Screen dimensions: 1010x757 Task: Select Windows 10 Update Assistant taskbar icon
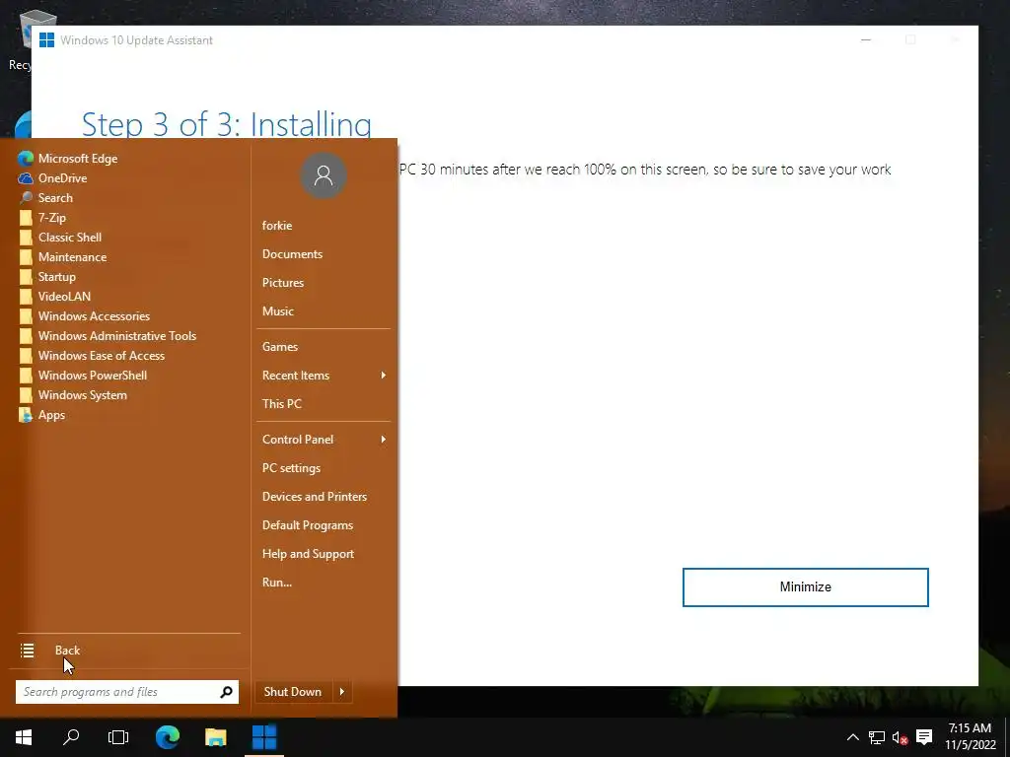click(x=264, y=737)
